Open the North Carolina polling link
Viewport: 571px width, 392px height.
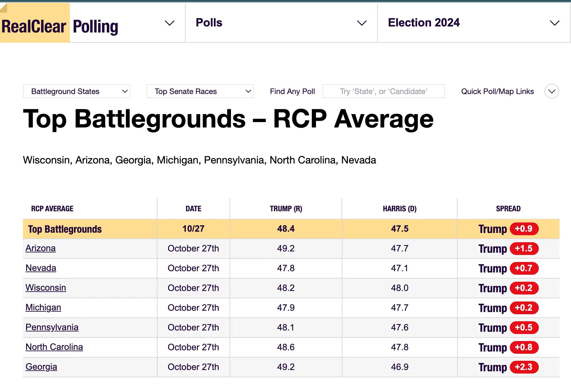click(x=54, y=347)
